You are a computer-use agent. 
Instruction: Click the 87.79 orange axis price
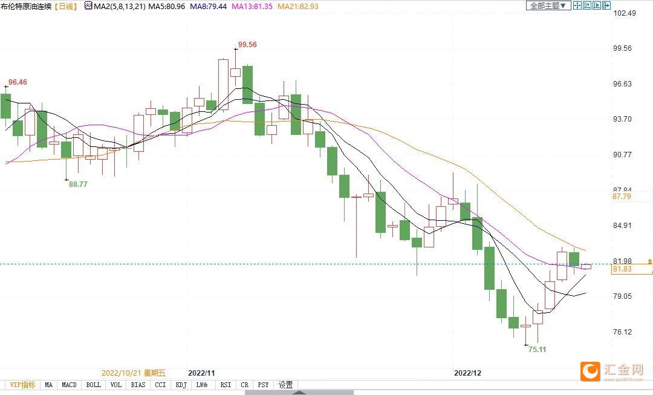coord(622,196)
